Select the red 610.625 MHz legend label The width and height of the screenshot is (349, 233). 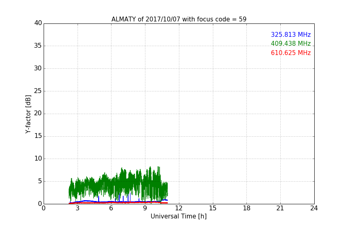[291, 53]
